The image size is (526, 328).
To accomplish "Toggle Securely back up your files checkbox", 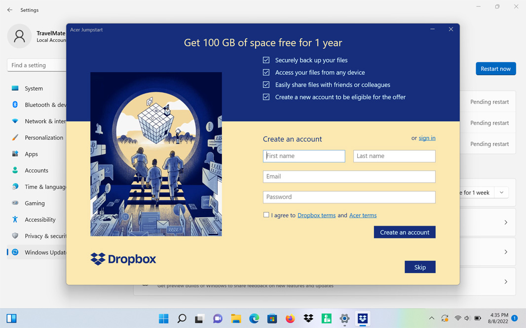I will (266, 60).
